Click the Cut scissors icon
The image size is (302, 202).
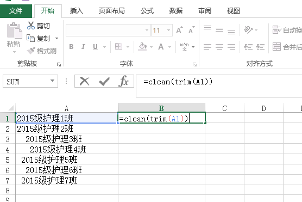click(x=31, y=26)
